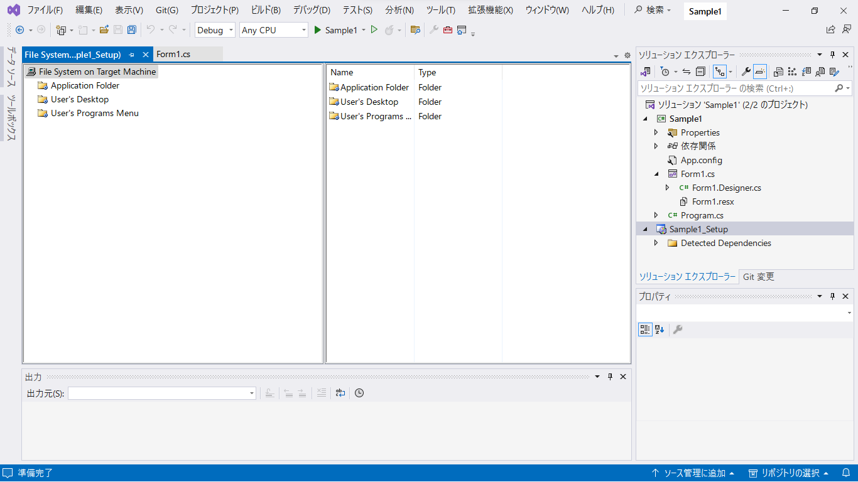
Task: Click the Save All toolbar icon
Action: 131,30
